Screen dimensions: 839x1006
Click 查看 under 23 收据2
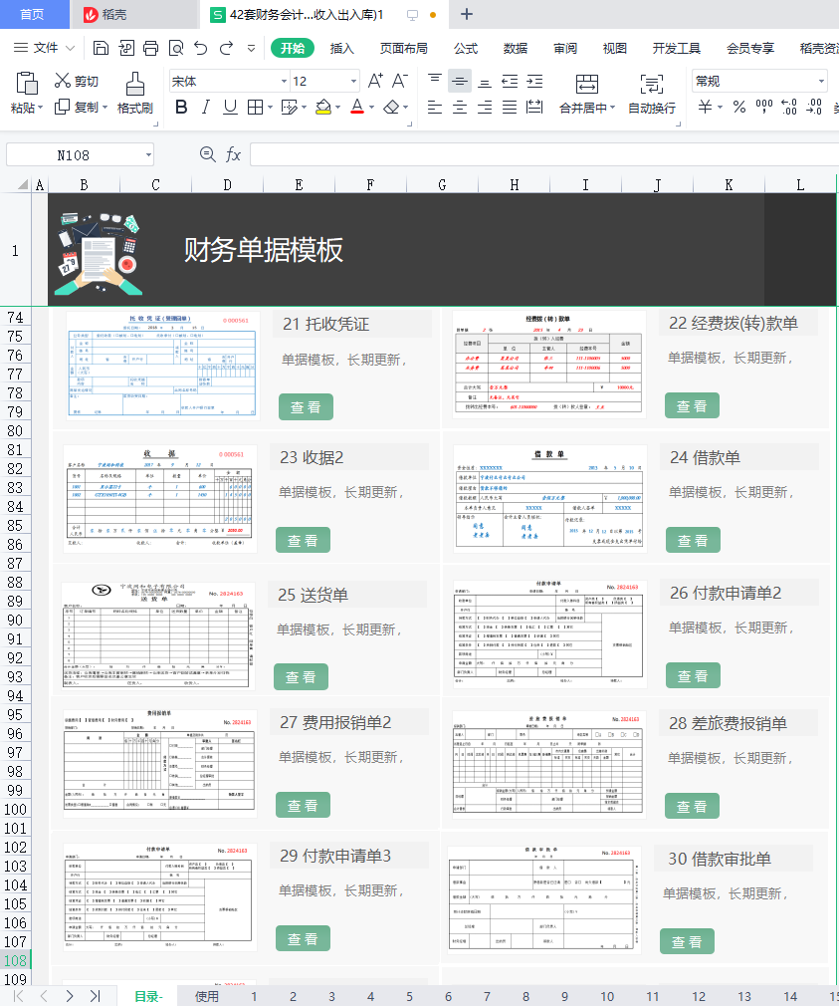(303, 540)
